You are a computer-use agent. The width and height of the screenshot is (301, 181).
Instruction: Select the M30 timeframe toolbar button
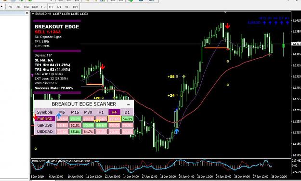click(x=35, y=7)
